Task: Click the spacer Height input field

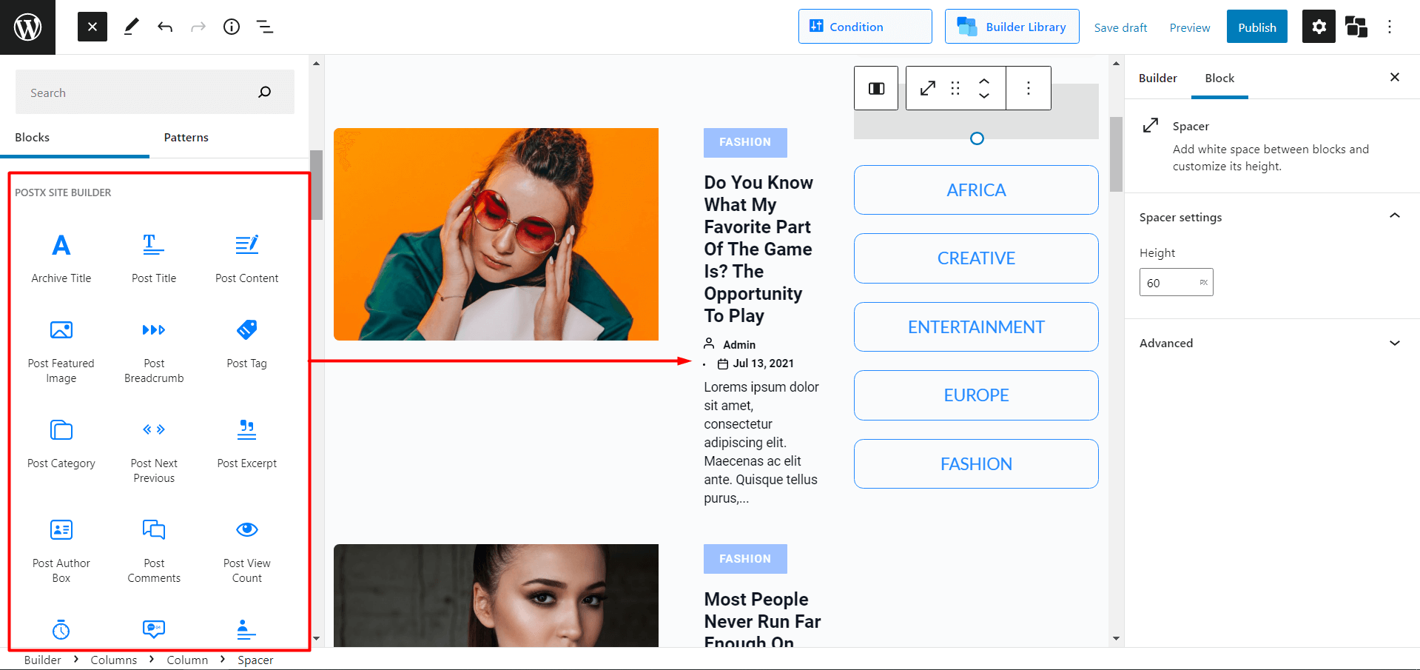Action: click(x=1169, y=283)
